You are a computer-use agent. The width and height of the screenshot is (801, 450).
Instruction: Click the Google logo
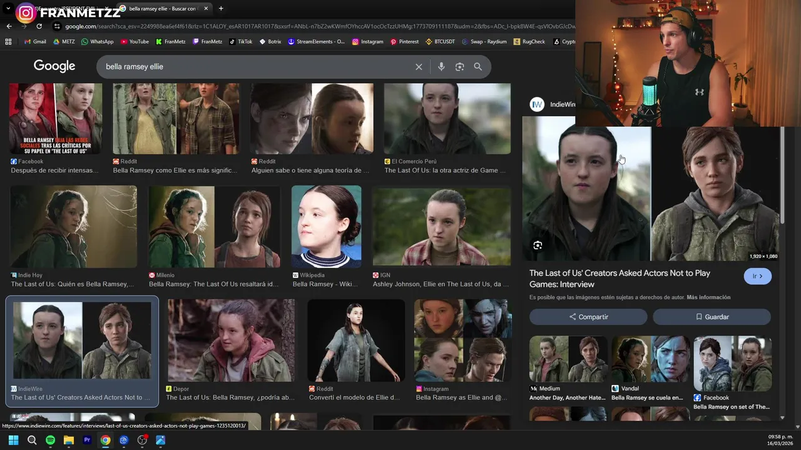point(54,66)
